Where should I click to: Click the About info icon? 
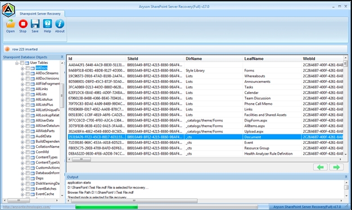60,24
